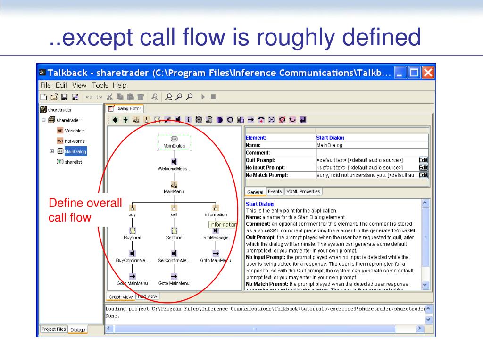483x362 pixels.
Task: Select the return-arrow element tool
Action: pyautogui.click(x=303, y=120)
